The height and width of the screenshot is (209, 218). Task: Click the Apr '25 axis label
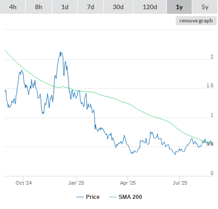(128, 183)
